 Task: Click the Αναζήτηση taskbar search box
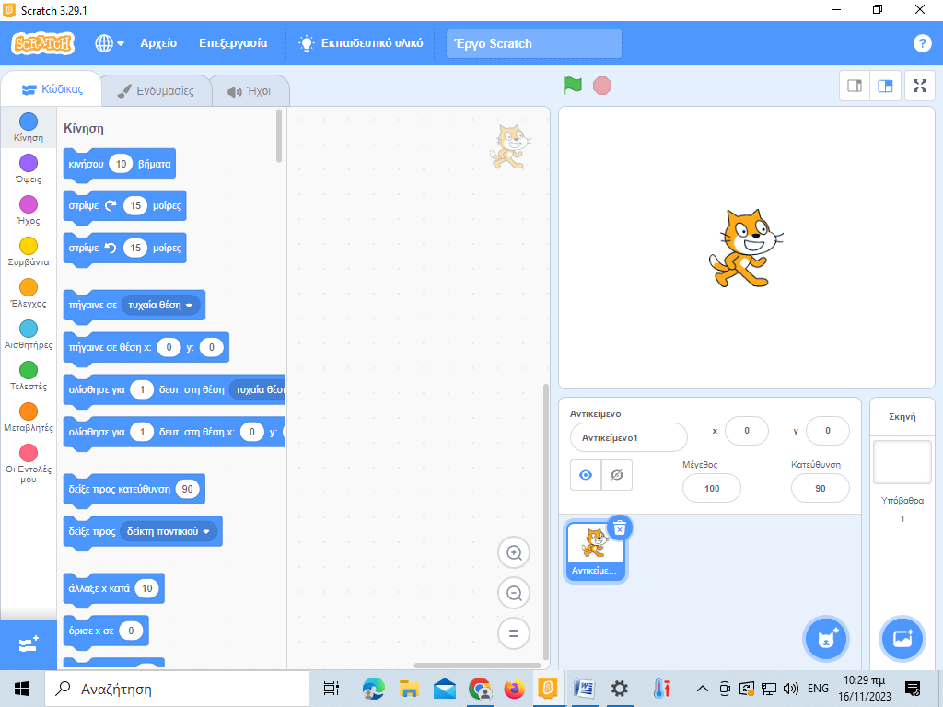click(176, 689)
